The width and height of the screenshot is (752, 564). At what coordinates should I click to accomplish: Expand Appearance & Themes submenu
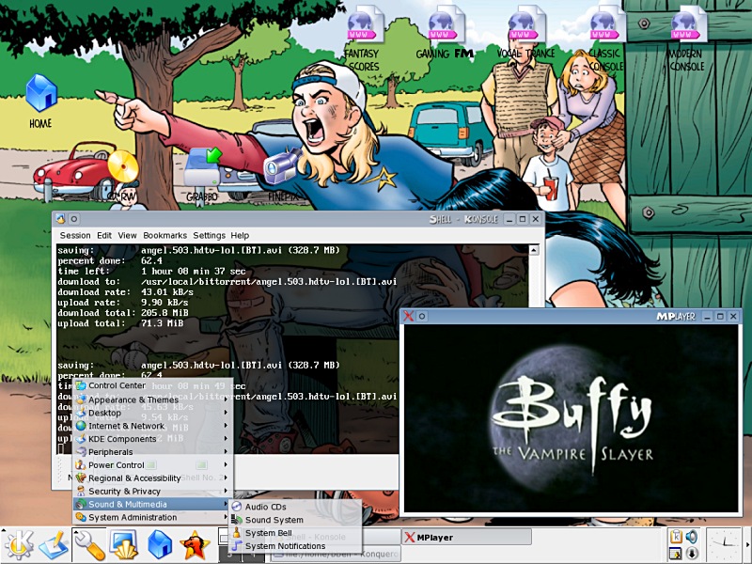[152, 399]
